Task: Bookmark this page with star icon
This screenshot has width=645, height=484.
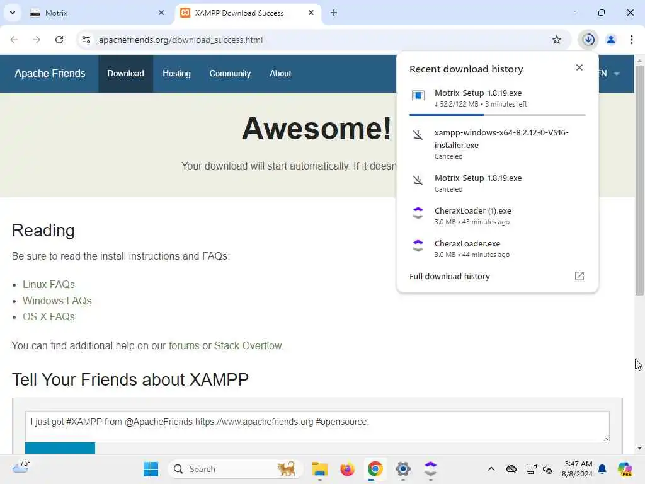Action: pos(557,40)
